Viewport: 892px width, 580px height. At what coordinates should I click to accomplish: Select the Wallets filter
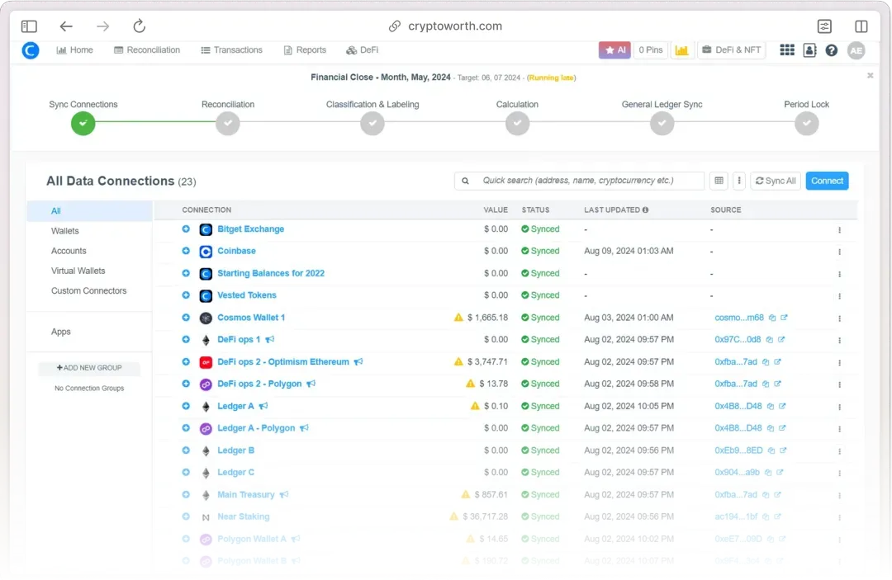click(65, 231)
